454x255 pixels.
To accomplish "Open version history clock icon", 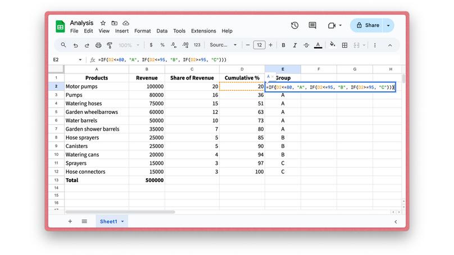I will coord(295,25).
